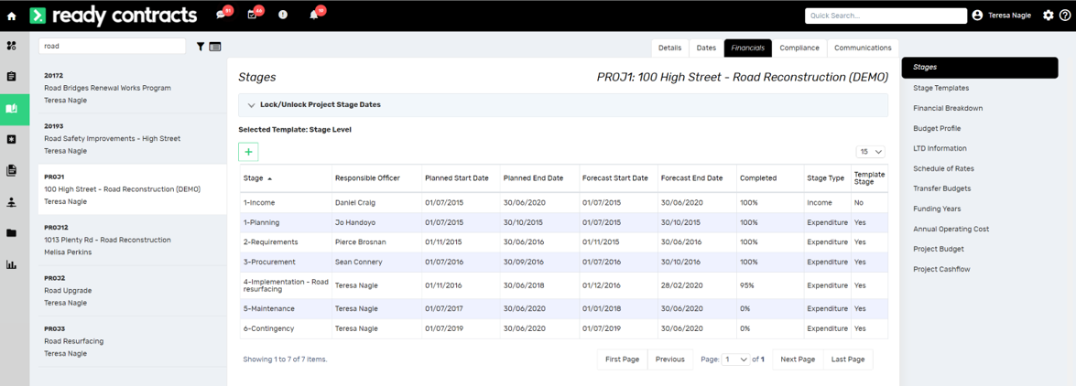Open the documents icon in left sidebar
The image size is (1076, 386).
11,171
